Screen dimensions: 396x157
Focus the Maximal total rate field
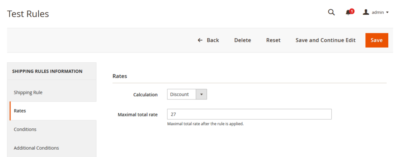tap(249, 114)
